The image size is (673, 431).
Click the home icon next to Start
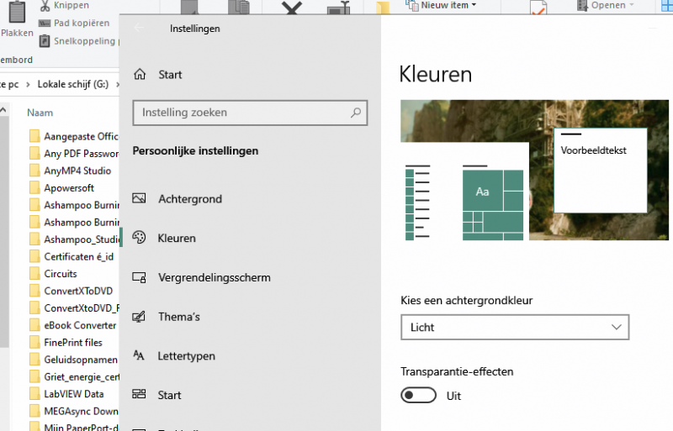(140, 75)
